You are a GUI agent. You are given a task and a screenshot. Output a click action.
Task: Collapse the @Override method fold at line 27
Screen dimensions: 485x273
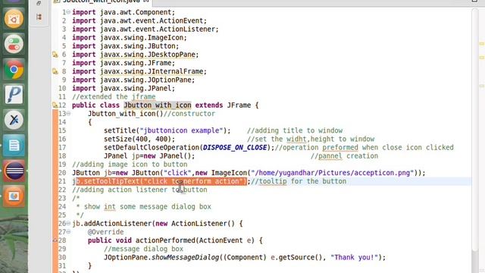point(68,232)
